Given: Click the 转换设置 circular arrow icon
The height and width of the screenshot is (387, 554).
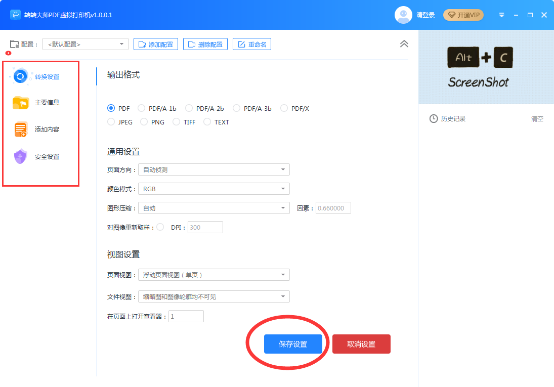Looking at the screenshot, I should tap(20, 76).
